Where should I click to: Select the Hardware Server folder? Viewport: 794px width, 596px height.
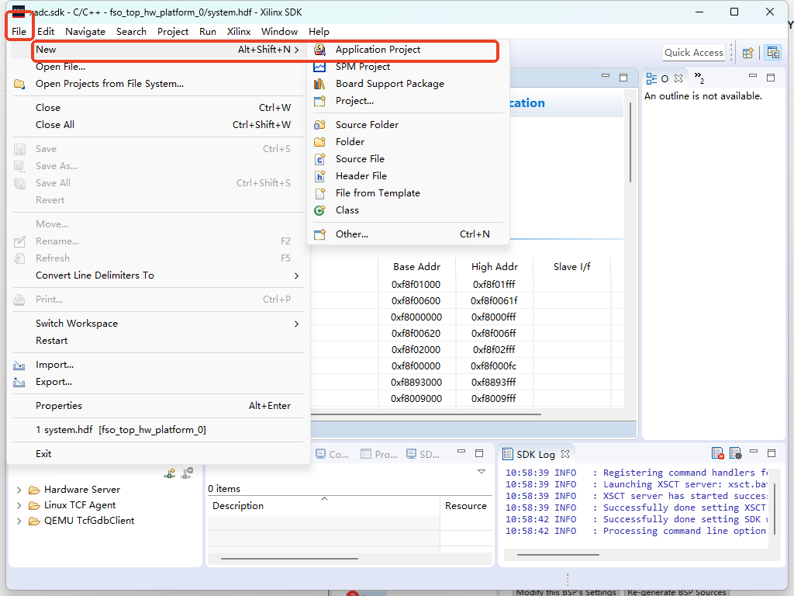[74, 490]
